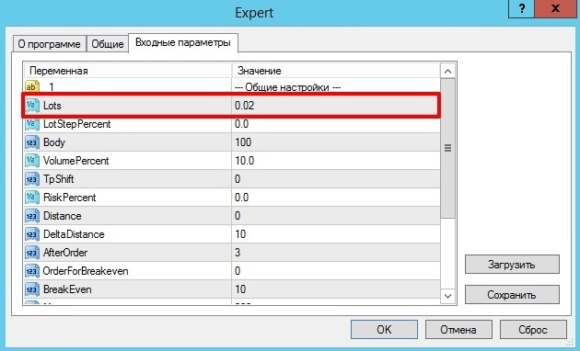Click the Отмена button
Screen dimensions: 580x351
[x=458, y=329]
